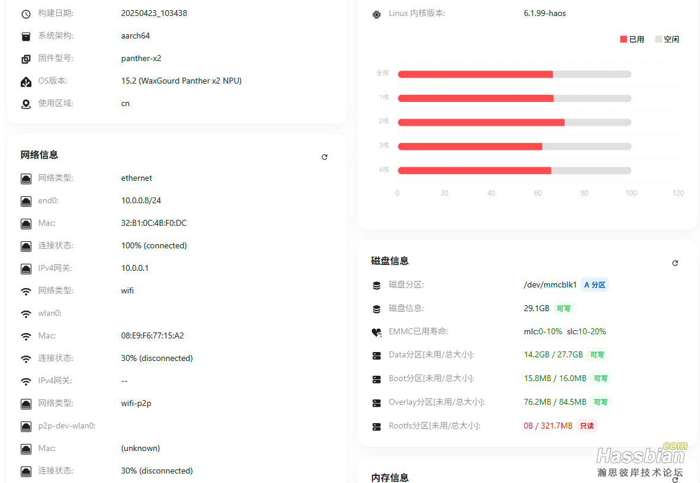Image resolution: width=700 pixels, height=483 pixels.
Task: Select the architecture value aarch64
Action: 135,36
